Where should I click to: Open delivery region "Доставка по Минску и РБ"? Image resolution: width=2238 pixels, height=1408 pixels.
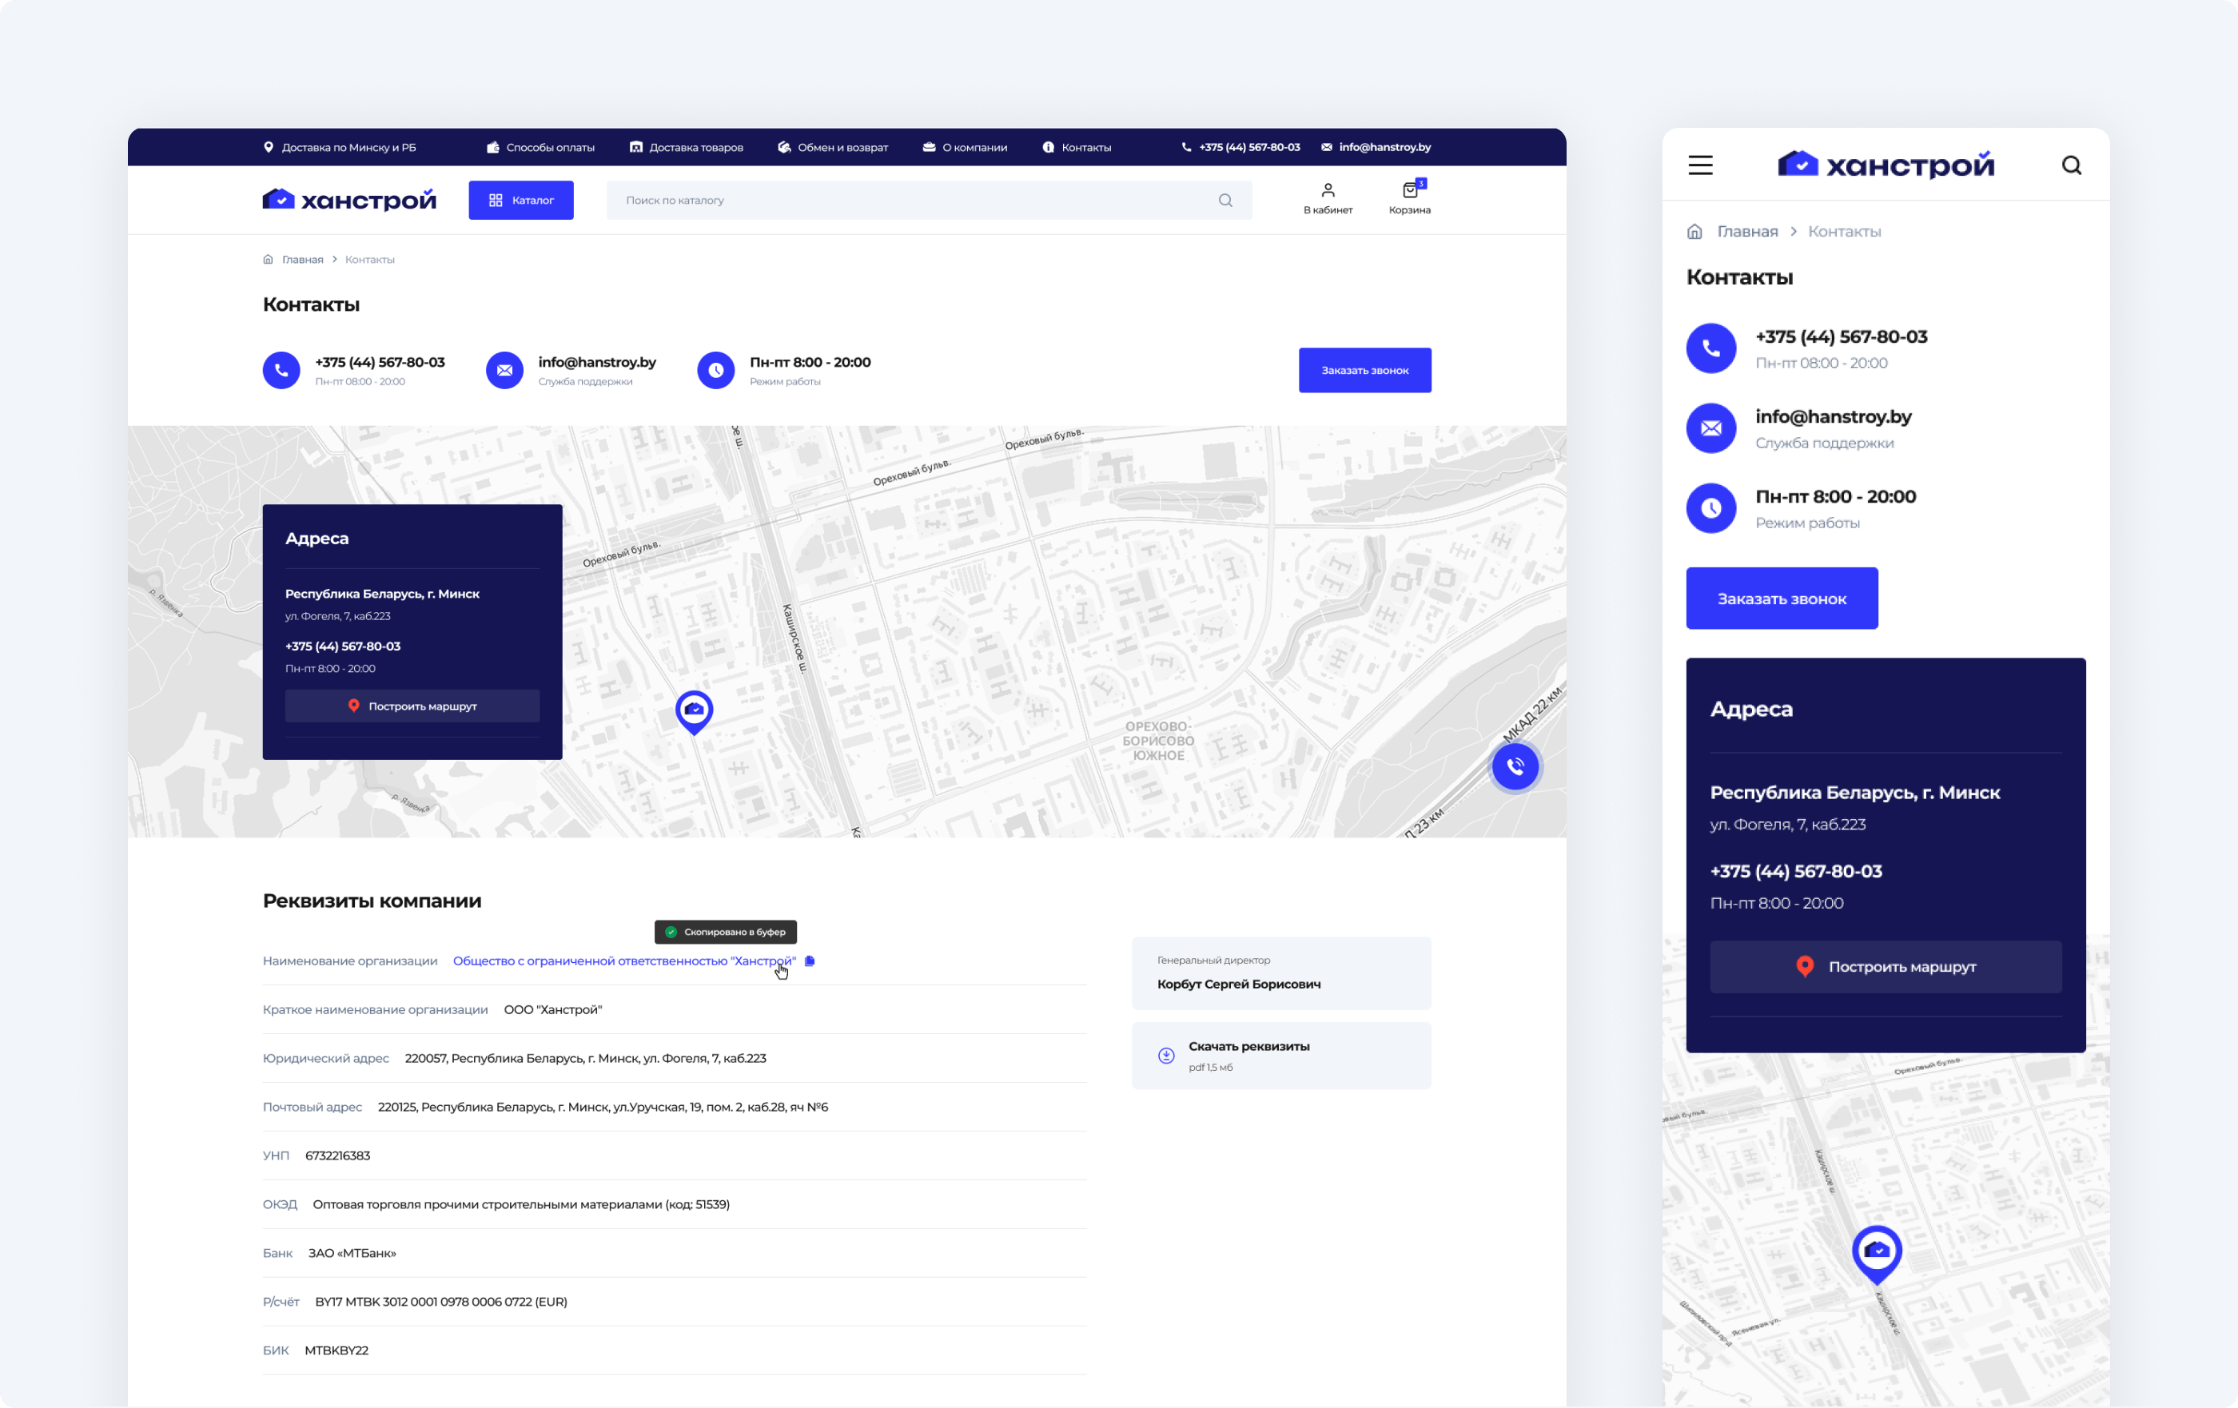point(340,148)
